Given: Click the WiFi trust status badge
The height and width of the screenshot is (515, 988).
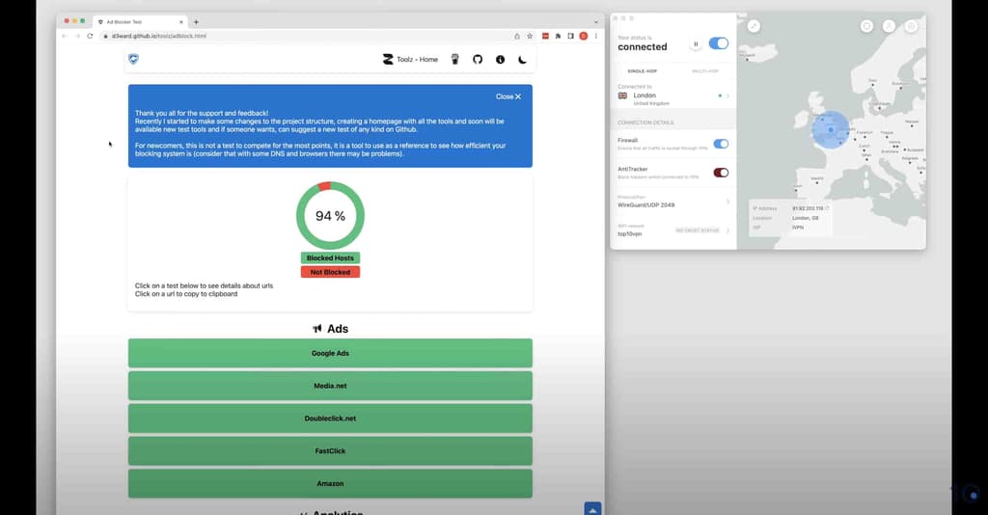Looking at the screenshot, I should pos(698,230).
